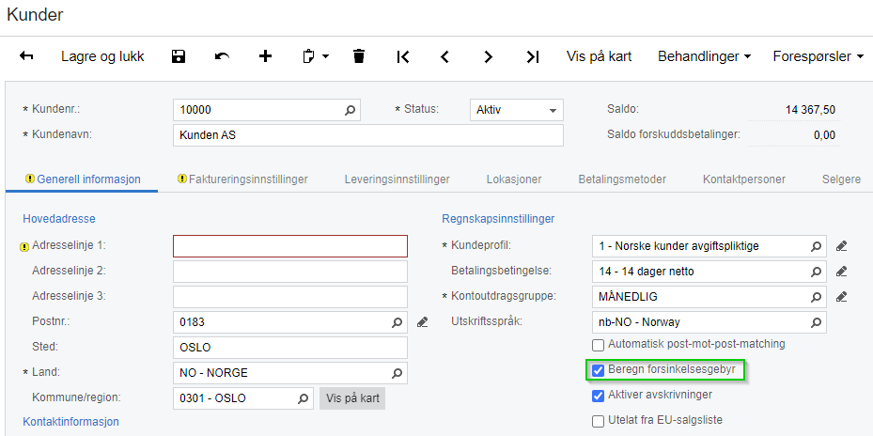
Task: Click the back arrow icon in toolbar
Action: tap(26, 56)
